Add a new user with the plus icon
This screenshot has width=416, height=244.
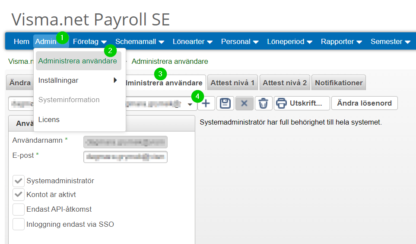pos(206,103)
